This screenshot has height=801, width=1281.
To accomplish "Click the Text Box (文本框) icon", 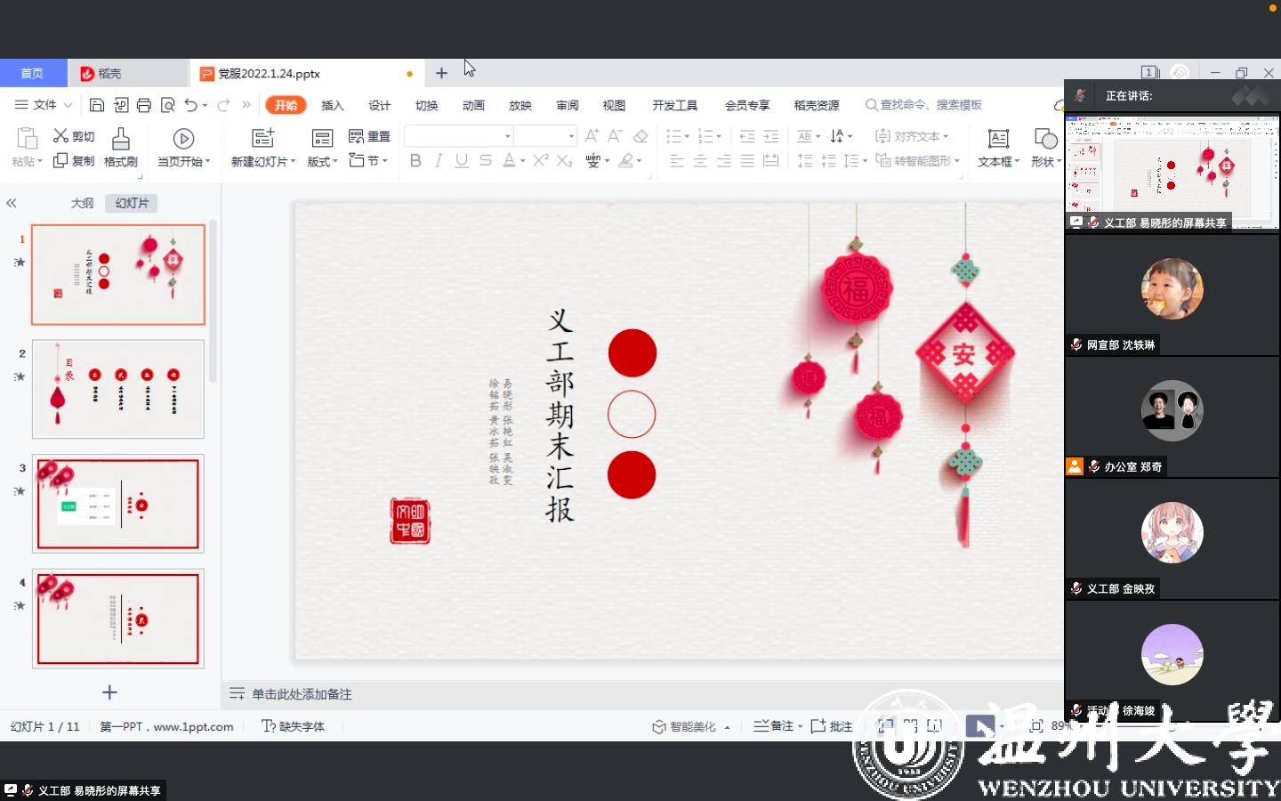I will point(998,139).
